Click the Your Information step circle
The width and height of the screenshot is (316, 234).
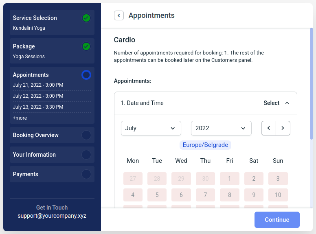[x=86, y=155]
